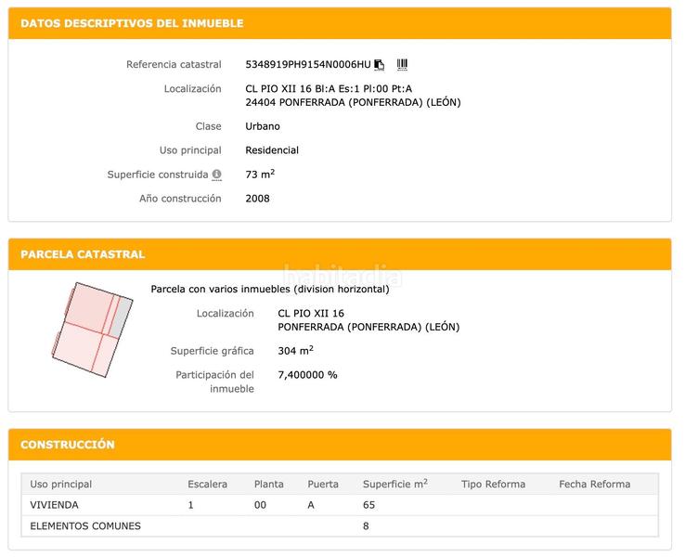Open the info icon next to Superficie construida
The width and height of the screenshot is (685, 557).
(216, 175)
